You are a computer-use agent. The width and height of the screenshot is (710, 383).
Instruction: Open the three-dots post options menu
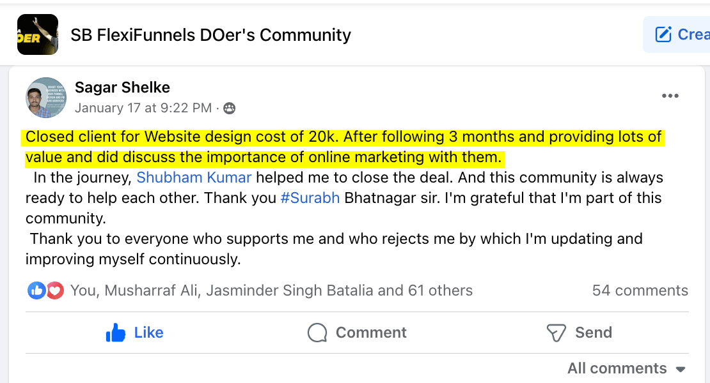pyautogui.click(x=670, y=96)
